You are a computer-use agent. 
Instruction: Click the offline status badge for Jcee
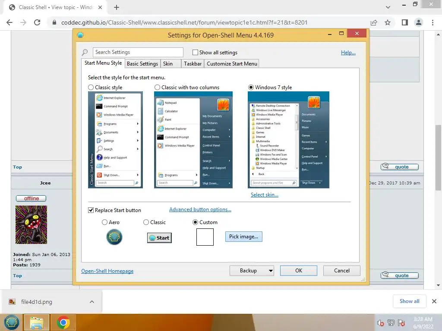tap(31, 198)
